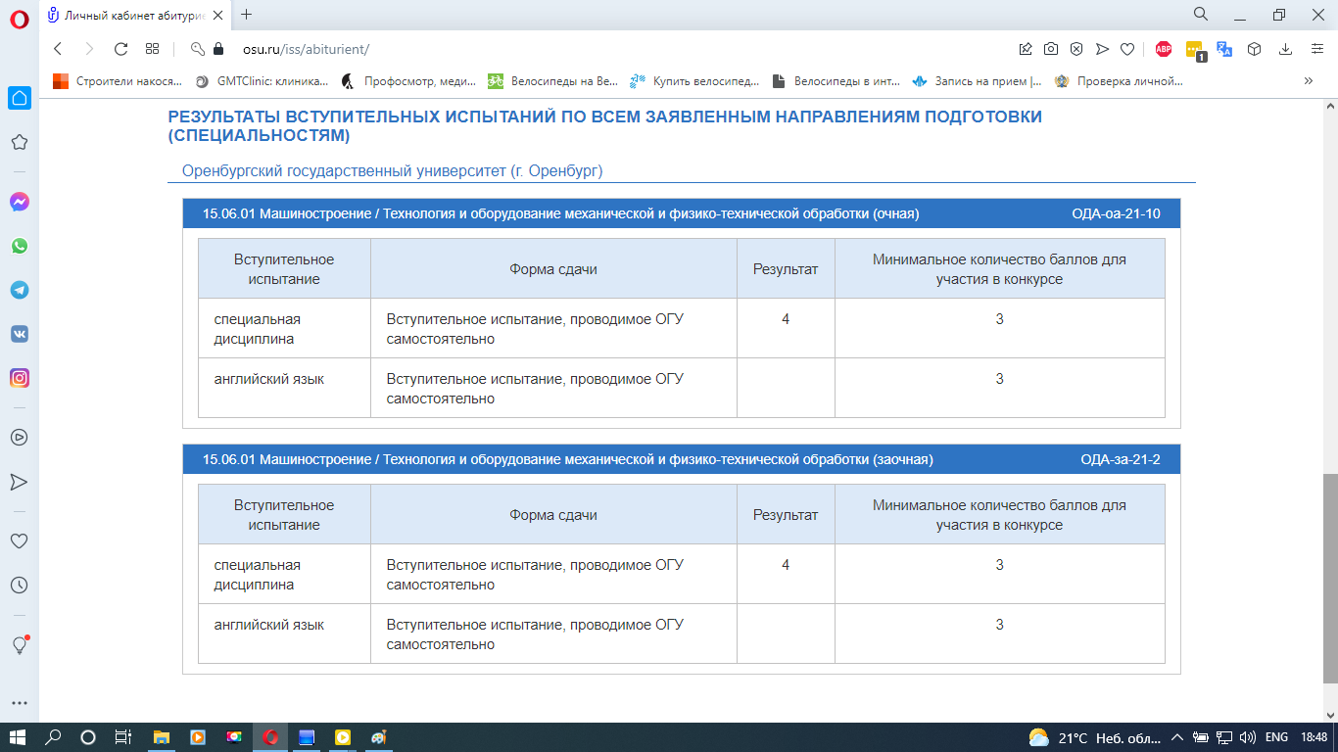Viewport: 1338px width, 752px height.
Task: Open a new browser tab
Action: click(x=246, y=15)
